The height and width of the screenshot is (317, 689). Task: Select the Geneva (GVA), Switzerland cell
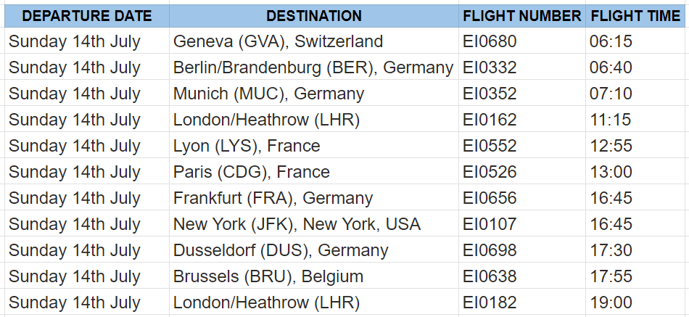tap(314, 41)
